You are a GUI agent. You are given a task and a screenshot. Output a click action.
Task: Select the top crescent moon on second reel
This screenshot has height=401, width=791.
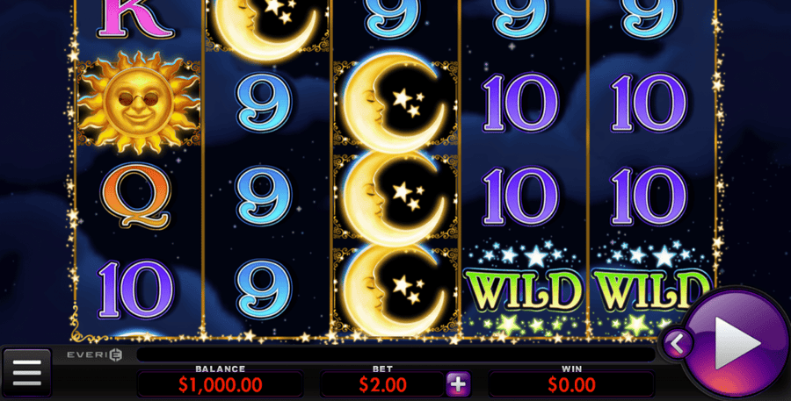(267, 26)
